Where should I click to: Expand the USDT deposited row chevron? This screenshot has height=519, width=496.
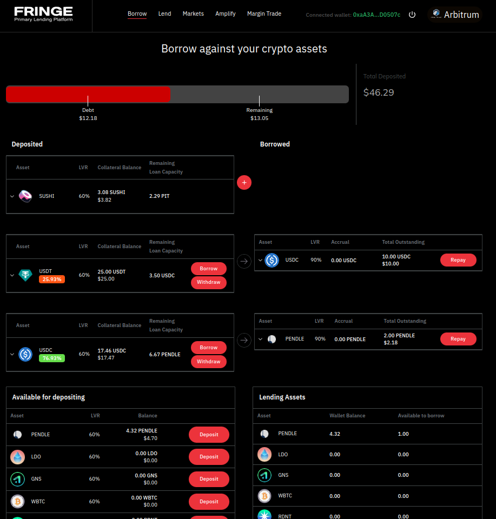[x=12, y=275]
